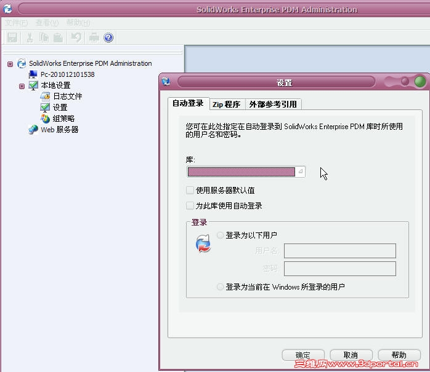
Task: Click the 用户名 input field
Action: (x=340, y=251)
